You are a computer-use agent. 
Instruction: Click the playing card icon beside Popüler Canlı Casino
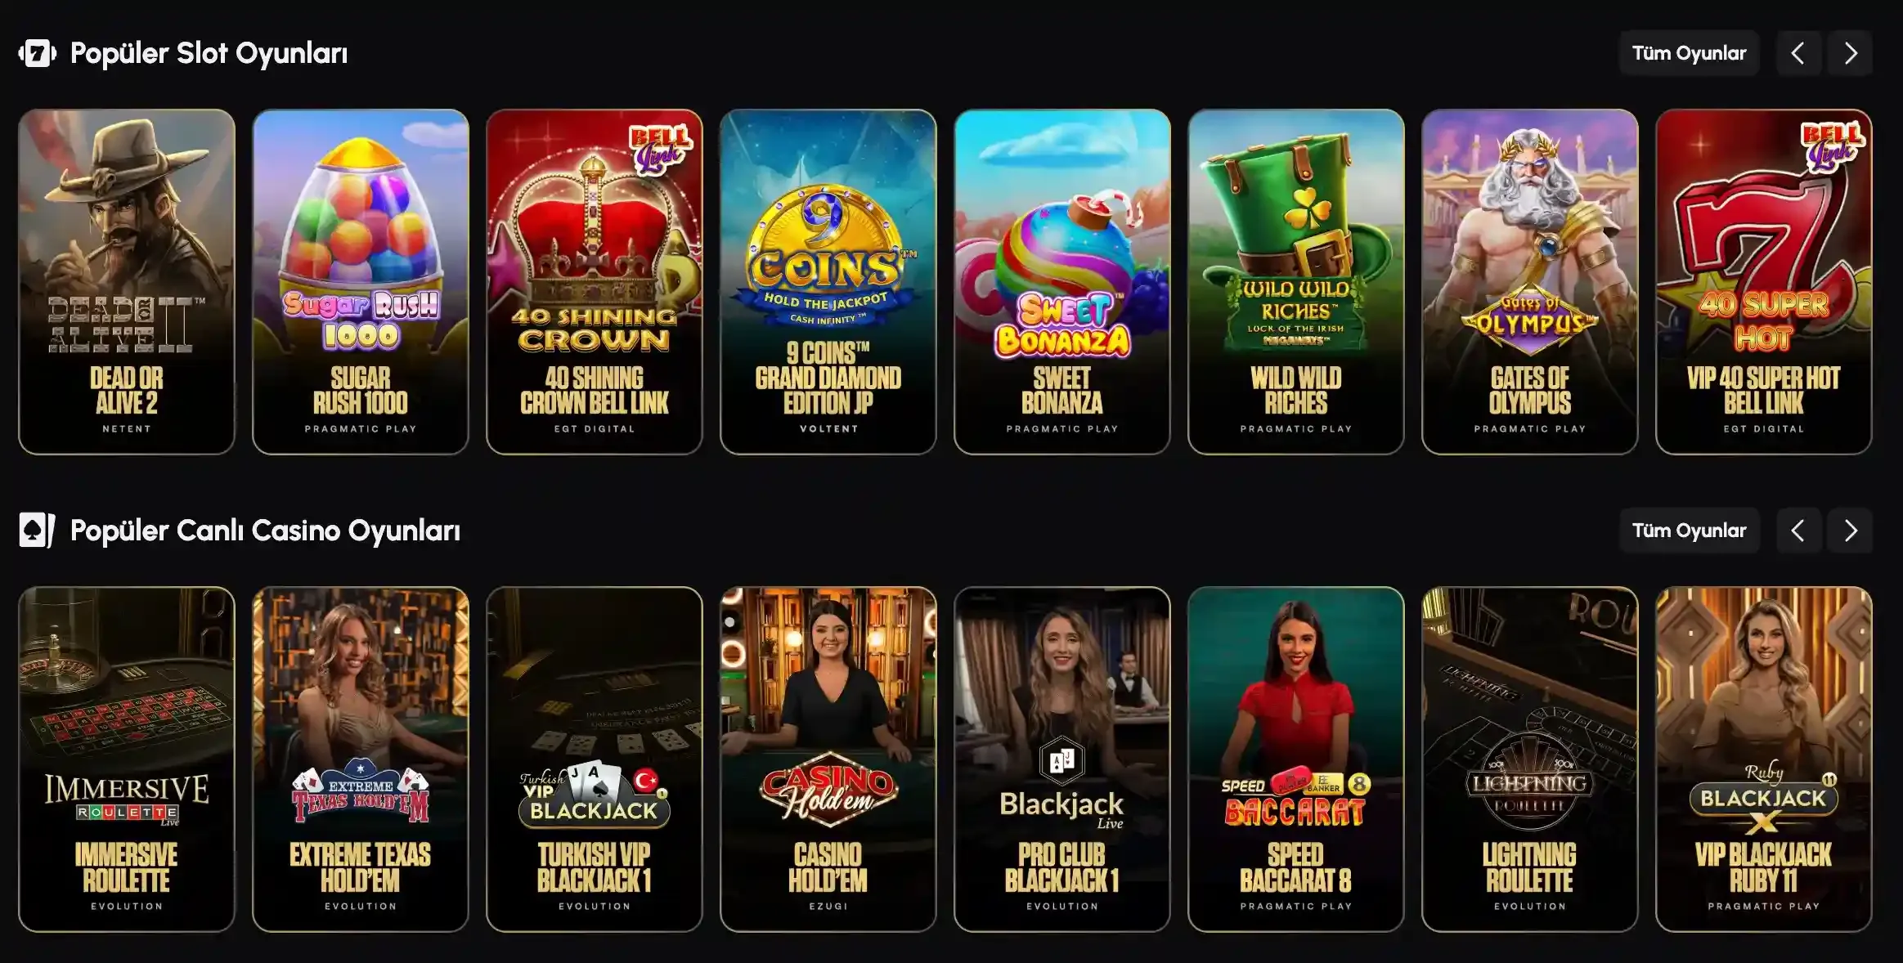click(x=38, y=531)
